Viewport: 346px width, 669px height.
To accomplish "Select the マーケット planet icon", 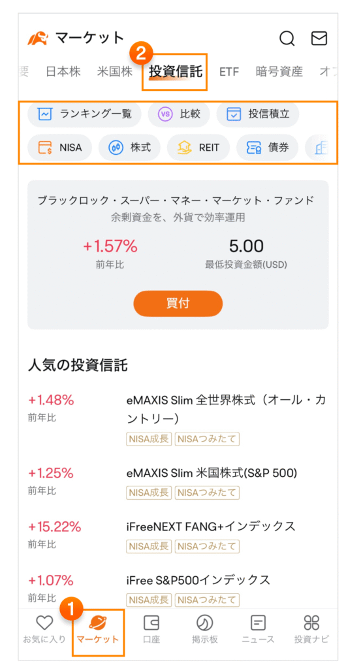I will click(x=97, y=623).
